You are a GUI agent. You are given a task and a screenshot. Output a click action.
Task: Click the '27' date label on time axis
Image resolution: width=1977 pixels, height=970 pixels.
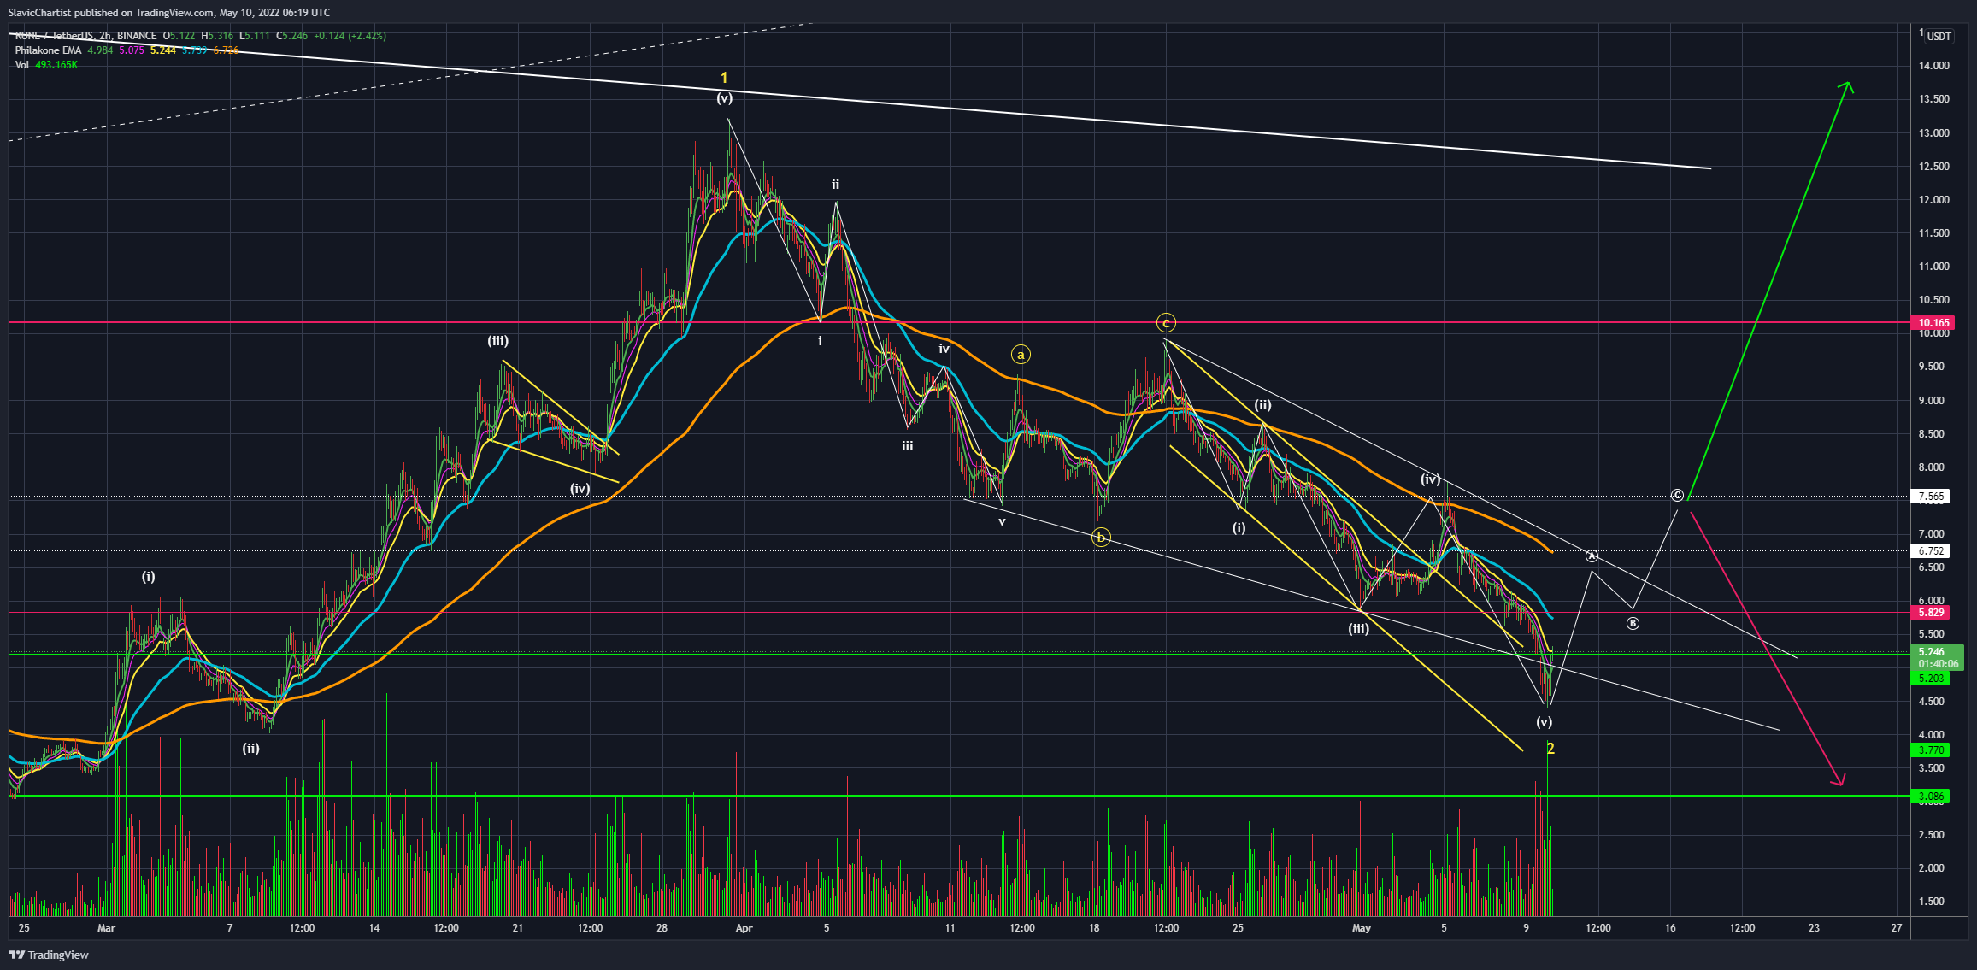tap(1897, 928)
